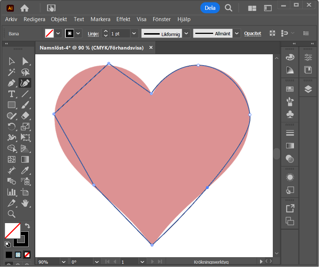Click the fill swatch in control bar
This screenshot has height=267, width=319.
[49, 34]
